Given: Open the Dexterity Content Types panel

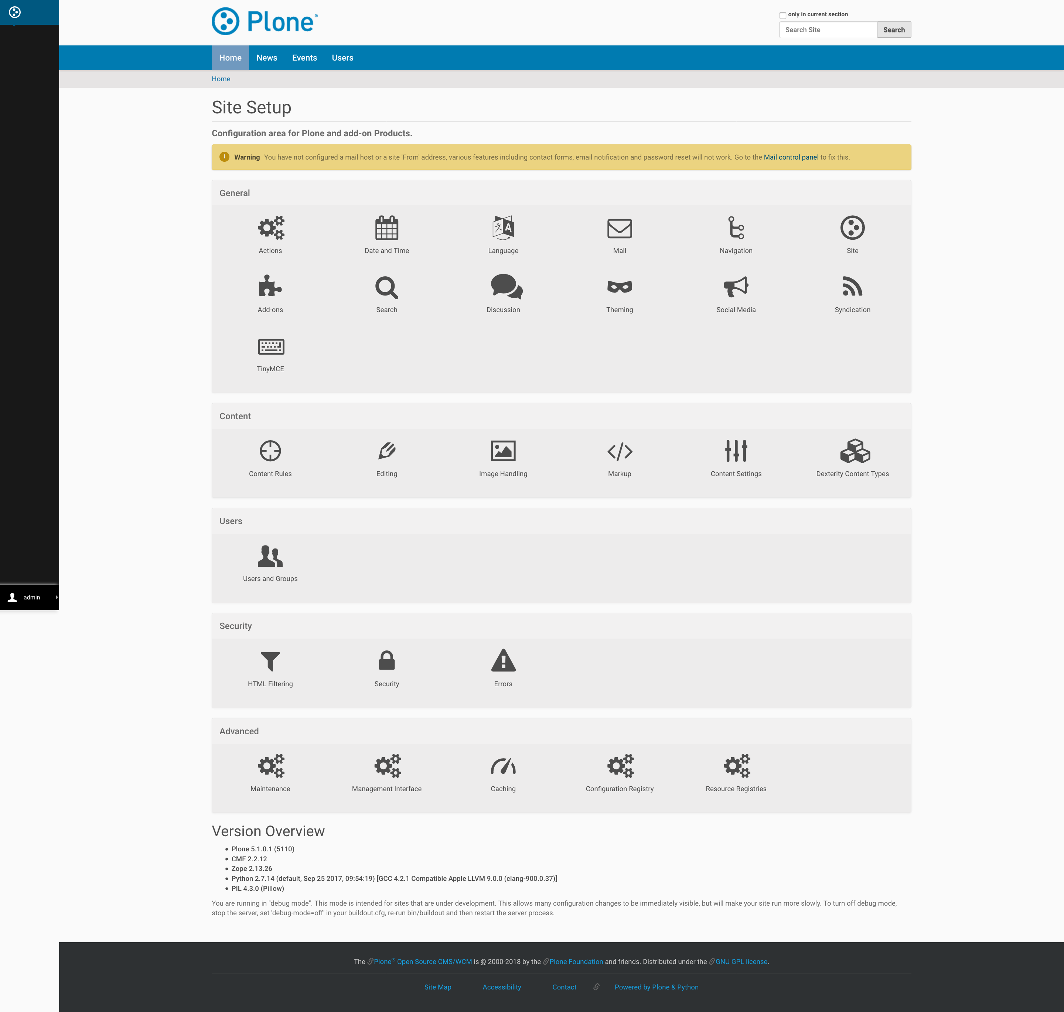Looking at the screenshot, I should (x=852, y=458).
